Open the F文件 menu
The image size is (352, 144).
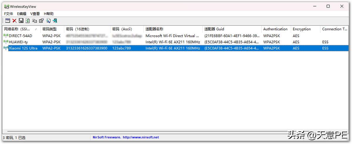coord(9,13)
